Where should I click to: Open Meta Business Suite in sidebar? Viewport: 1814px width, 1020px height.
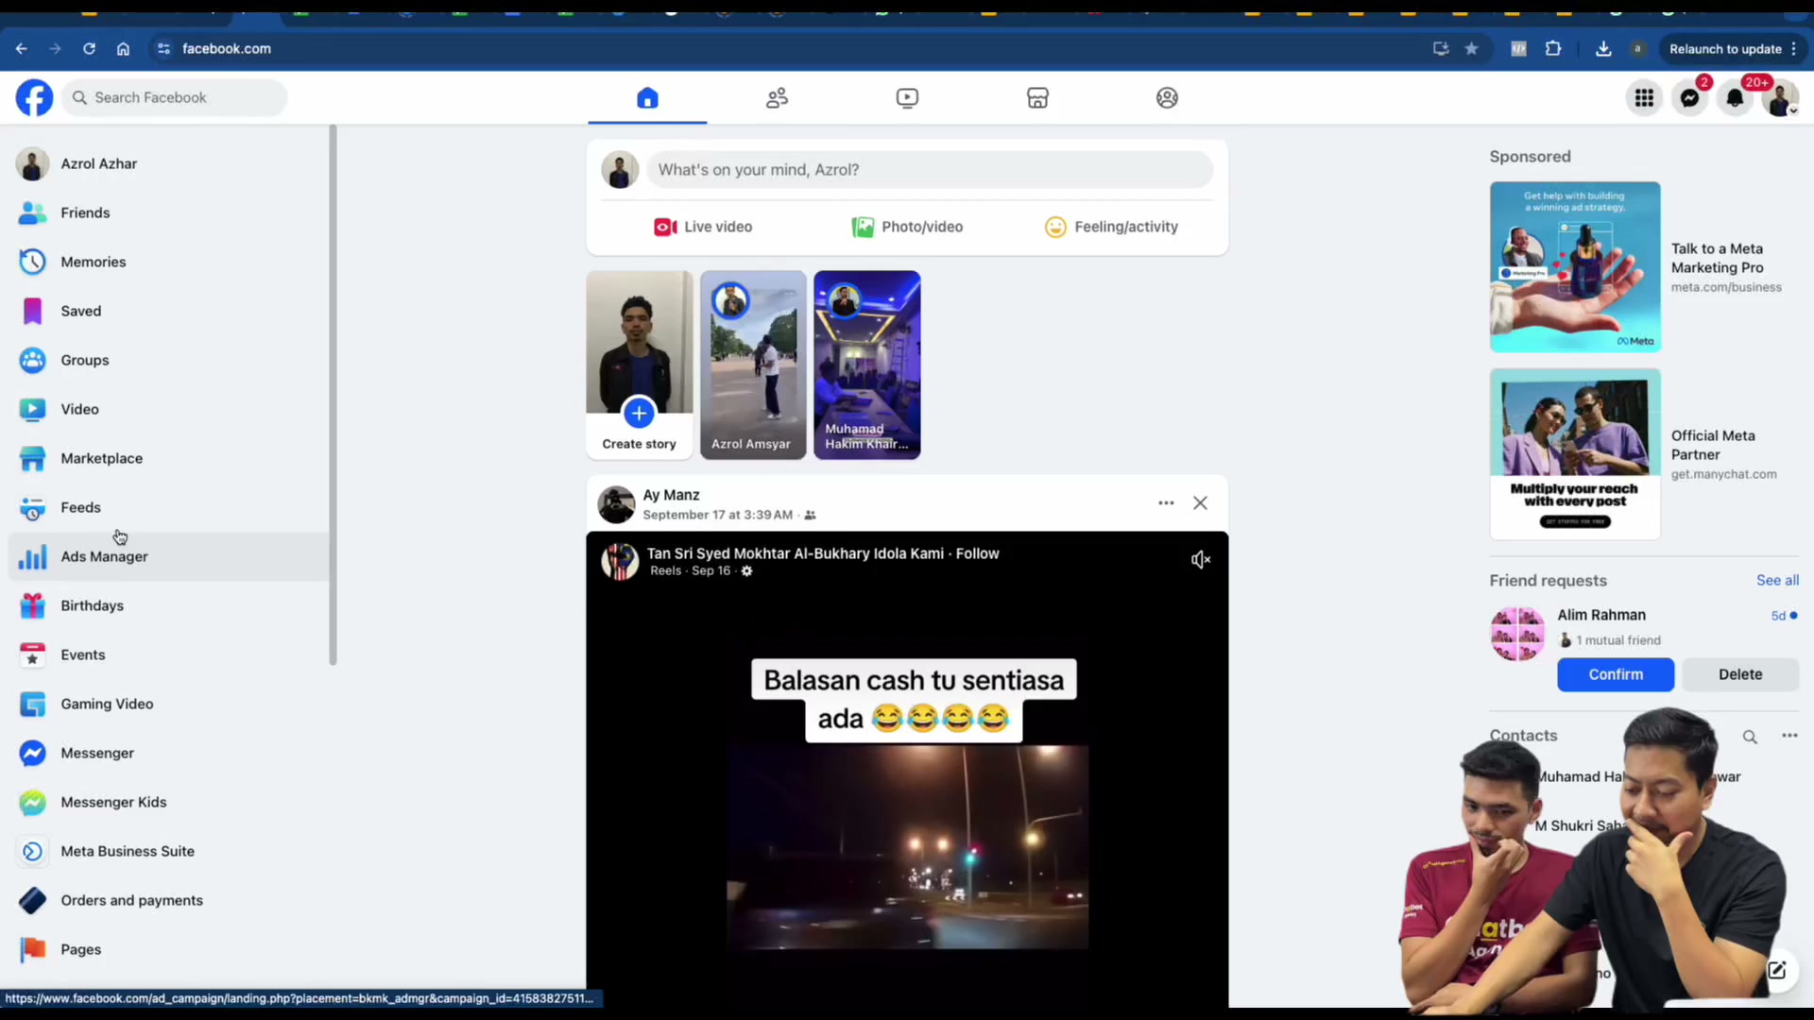coord(168,851)
